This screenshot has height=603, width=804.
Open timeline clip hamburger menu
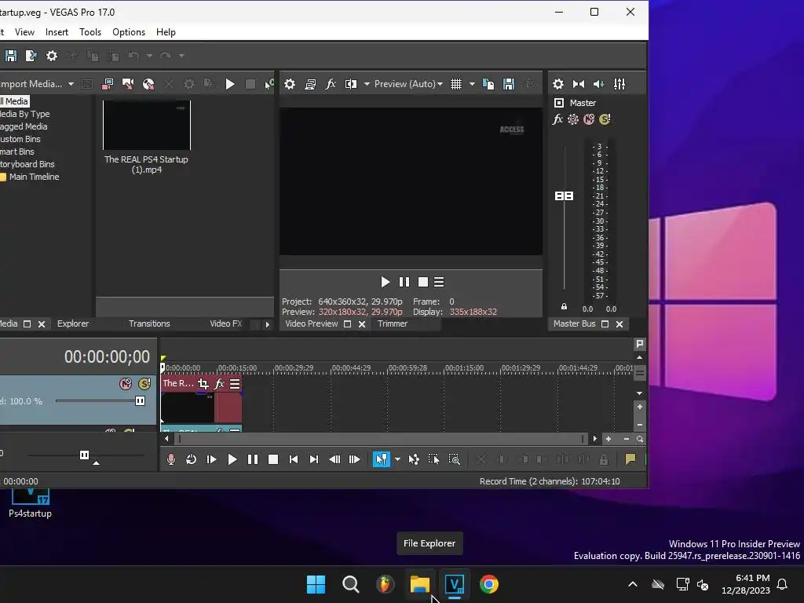(235, 383)
